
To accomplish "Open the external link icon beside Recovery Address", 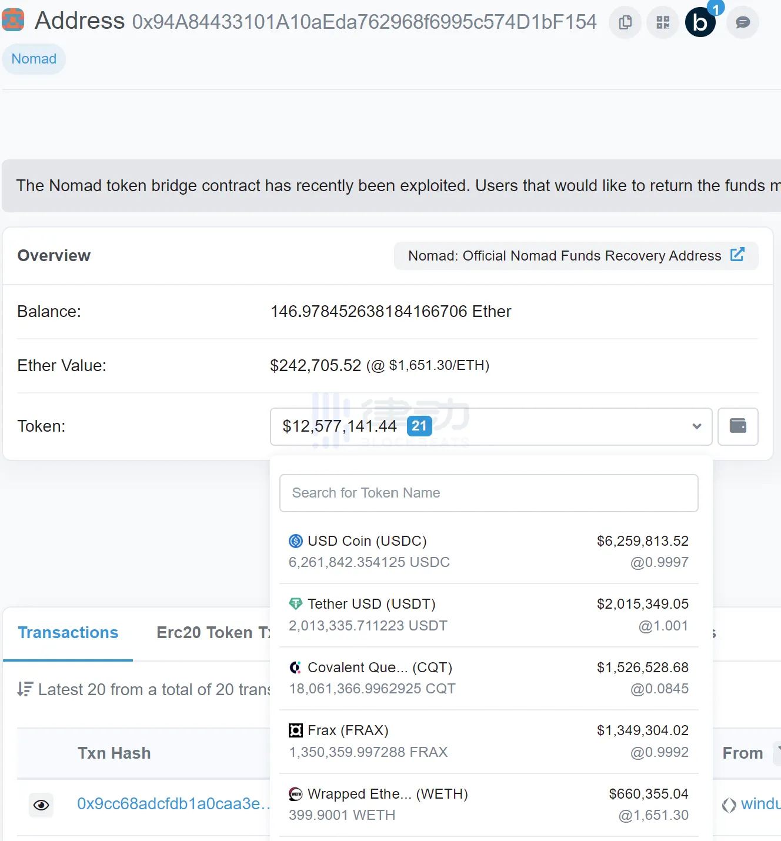I will point(737,255).
